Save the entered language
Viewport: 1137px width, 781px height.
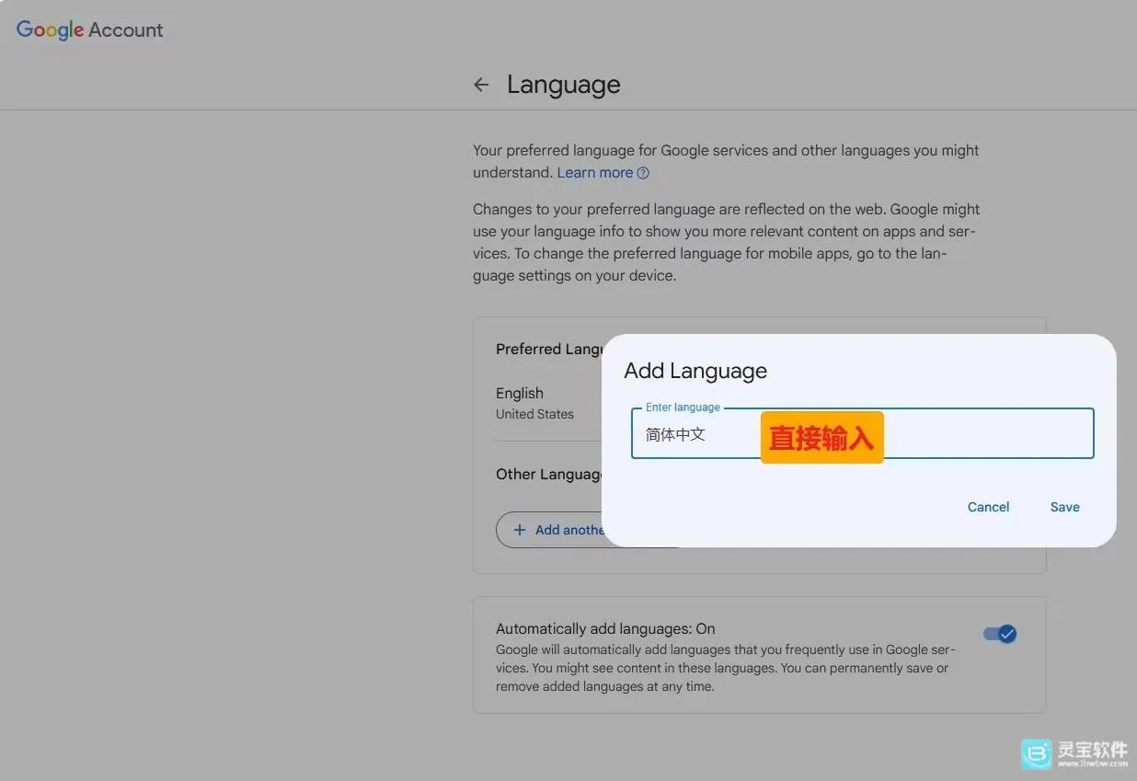coord(1064,507)
